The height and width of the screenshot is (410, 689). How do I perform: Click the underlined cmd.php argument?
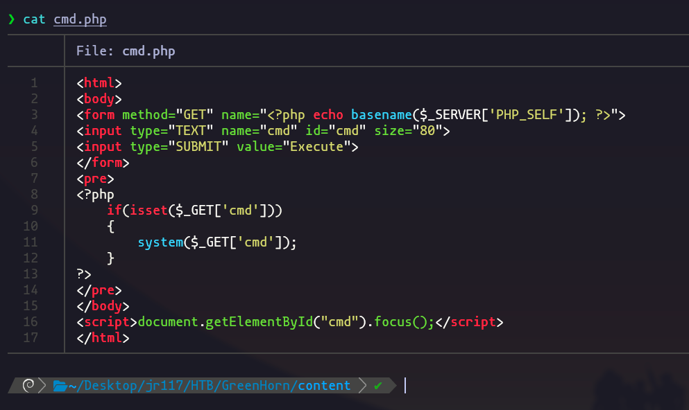[80, 19]
